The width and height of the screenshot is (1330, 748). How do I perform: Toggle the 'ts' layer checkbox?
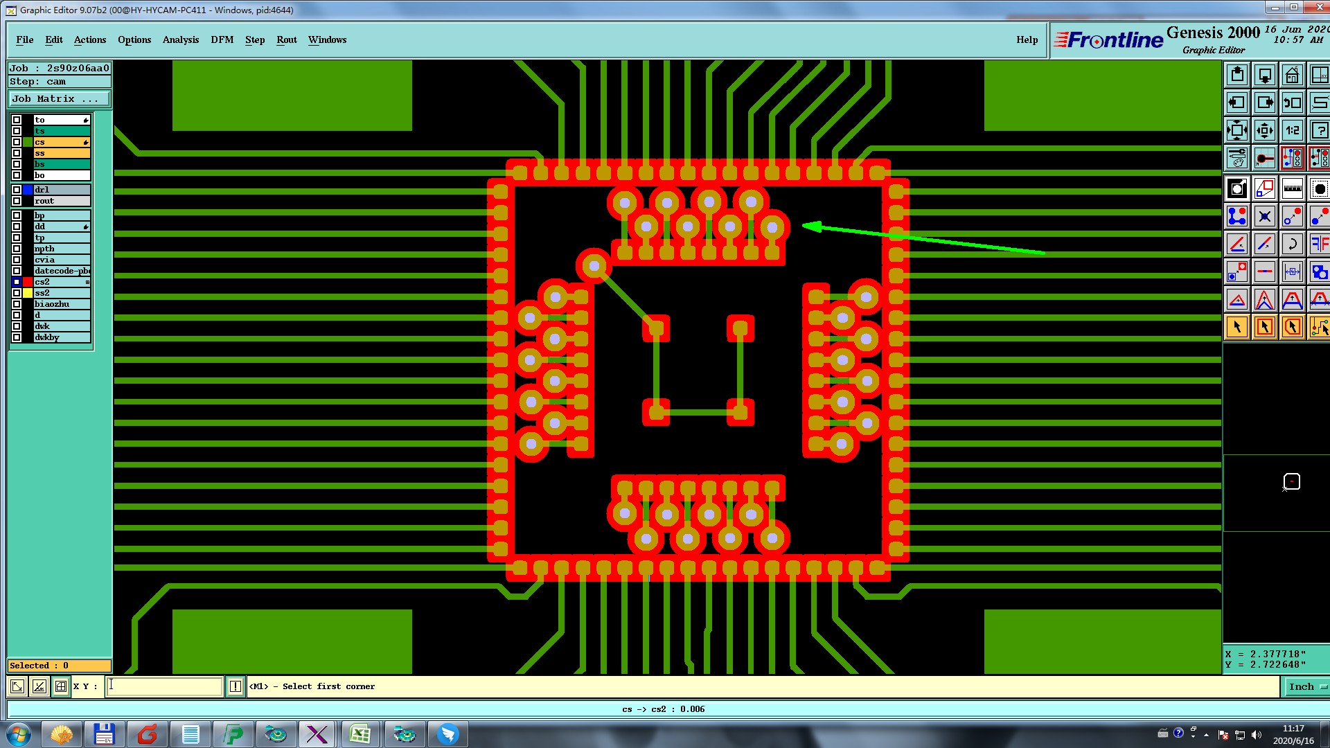[17, 131]
